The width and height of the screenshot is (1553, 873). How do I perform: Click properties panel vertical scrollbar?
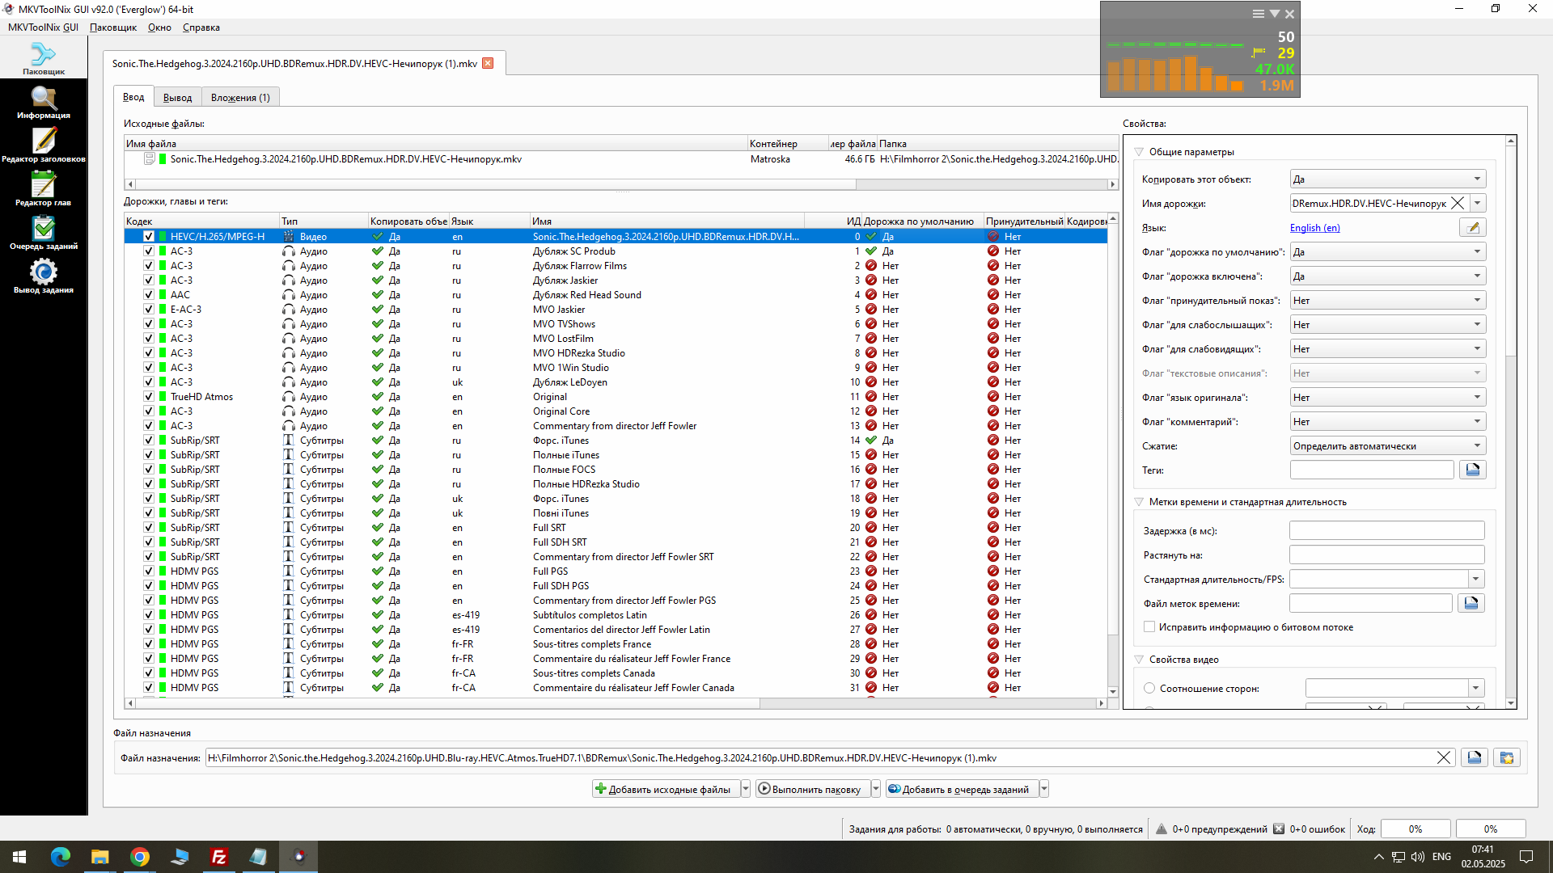coord(1510,251)
